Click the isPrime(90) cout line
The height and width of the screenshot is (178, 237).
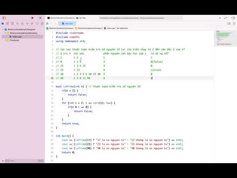point(122,148)
